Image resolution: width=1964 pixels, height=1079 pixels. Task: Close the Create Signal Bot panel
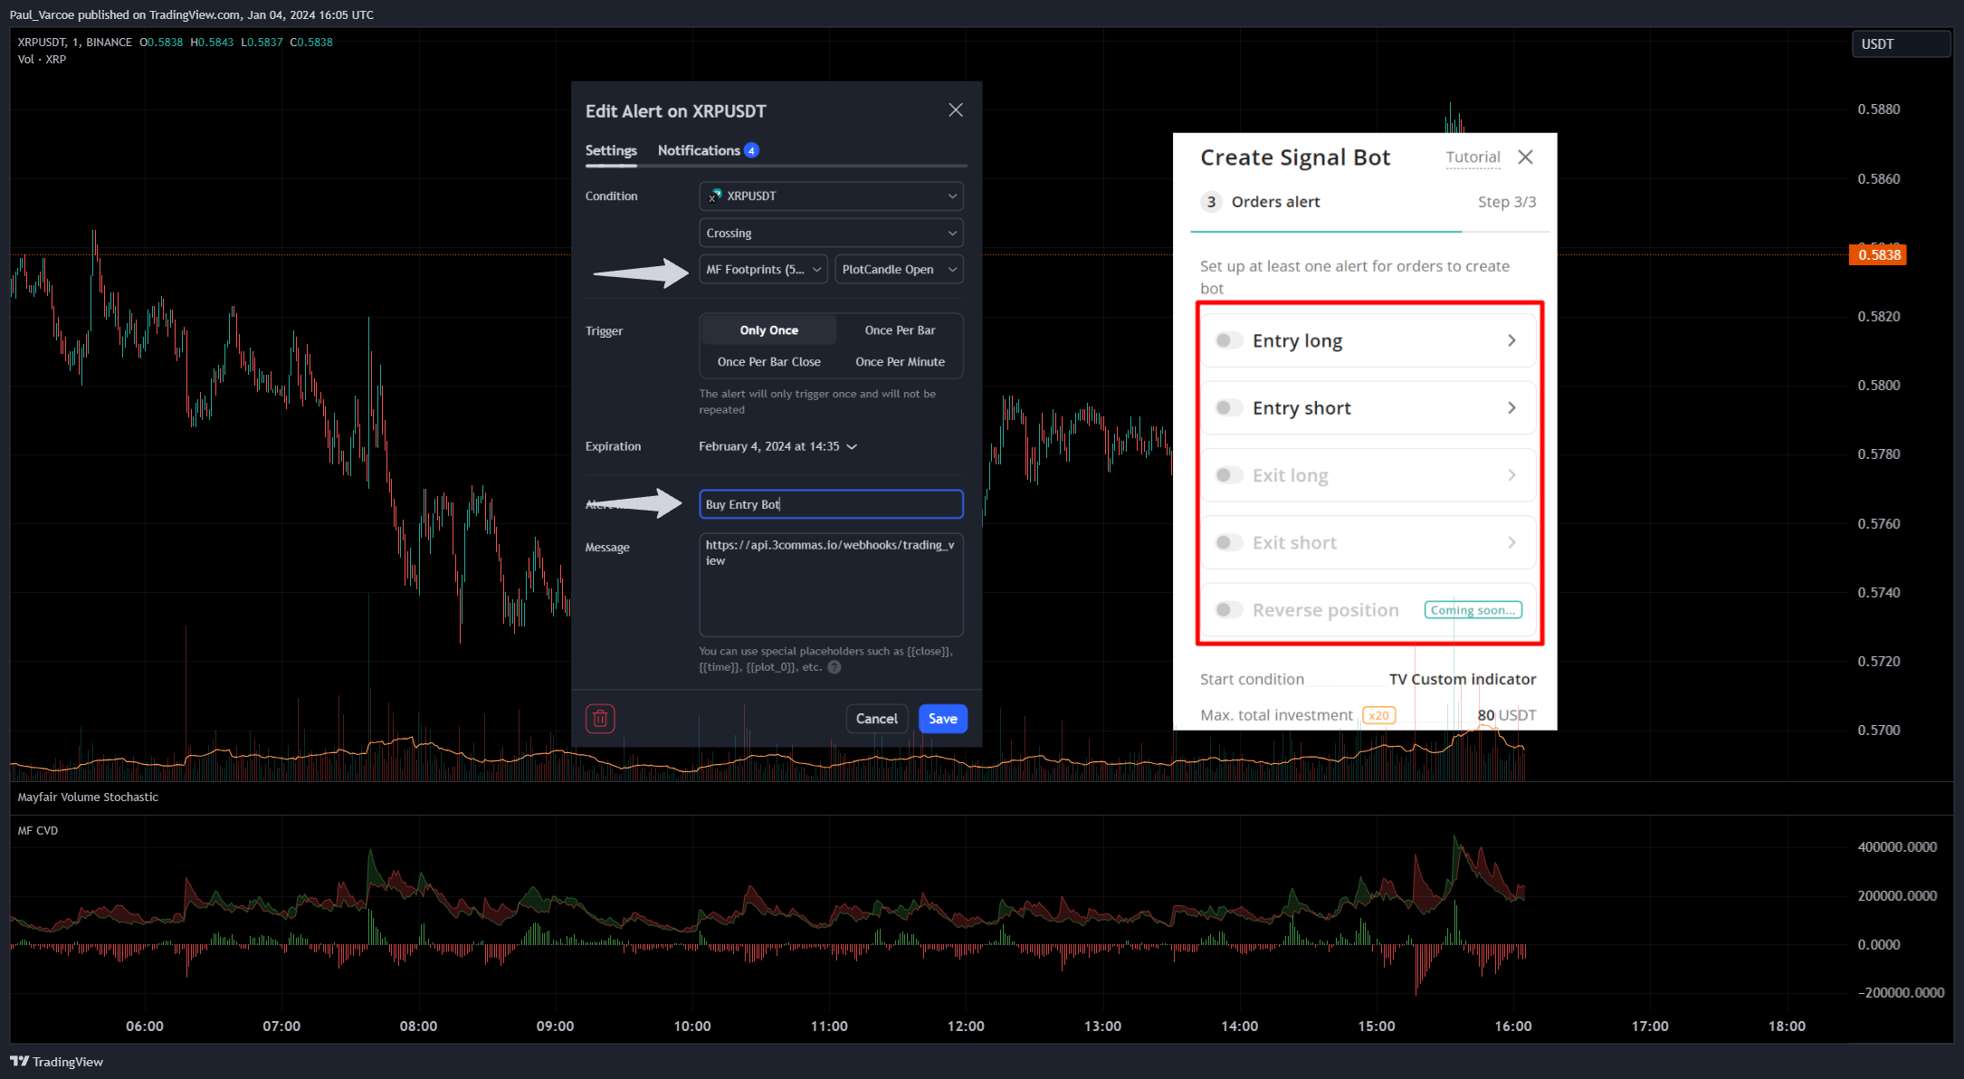click(x=1525, y=158)
